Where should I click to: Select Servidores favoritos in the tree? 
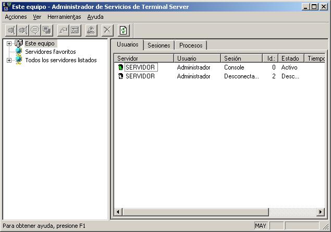50,52
